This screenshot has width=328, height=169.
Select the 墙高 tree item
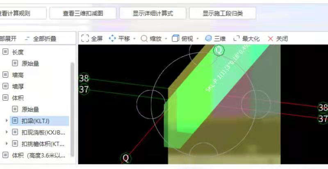(18, 75)
